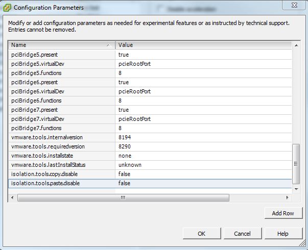308x250 pixels.
Task: Edit the unknown lastInstallStatus value
Action: 203,165
